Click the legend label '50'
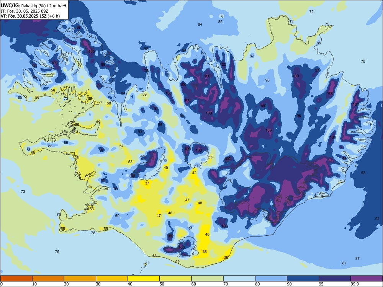Viewport: 383px width, 287px height. 162,284
